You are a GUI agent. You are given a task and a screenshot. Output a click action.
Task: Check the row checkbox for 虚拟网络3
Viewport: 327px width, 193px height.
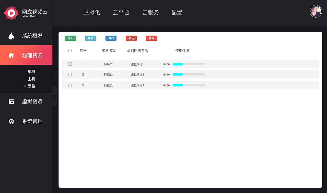tap(70, 85)
